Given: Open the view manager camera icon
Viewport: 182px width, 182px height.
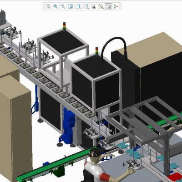Looking at the screenshot, I should [x=93, y=6].
